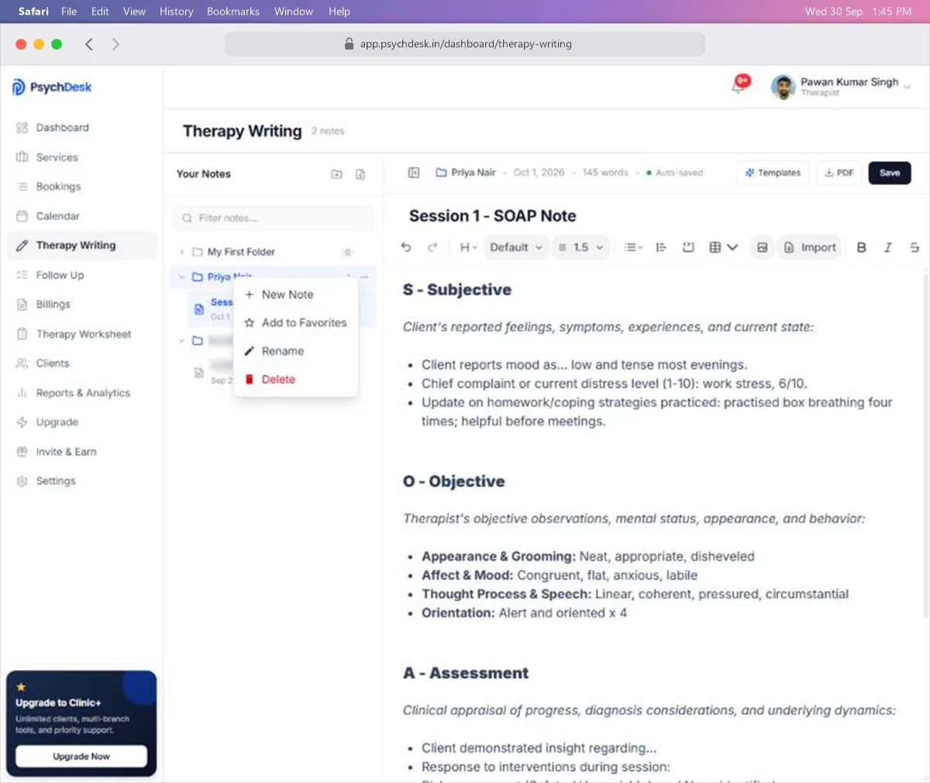The image size is (930, 783).
Task: Open Services in sidebar
Action: tap(82, 157)
